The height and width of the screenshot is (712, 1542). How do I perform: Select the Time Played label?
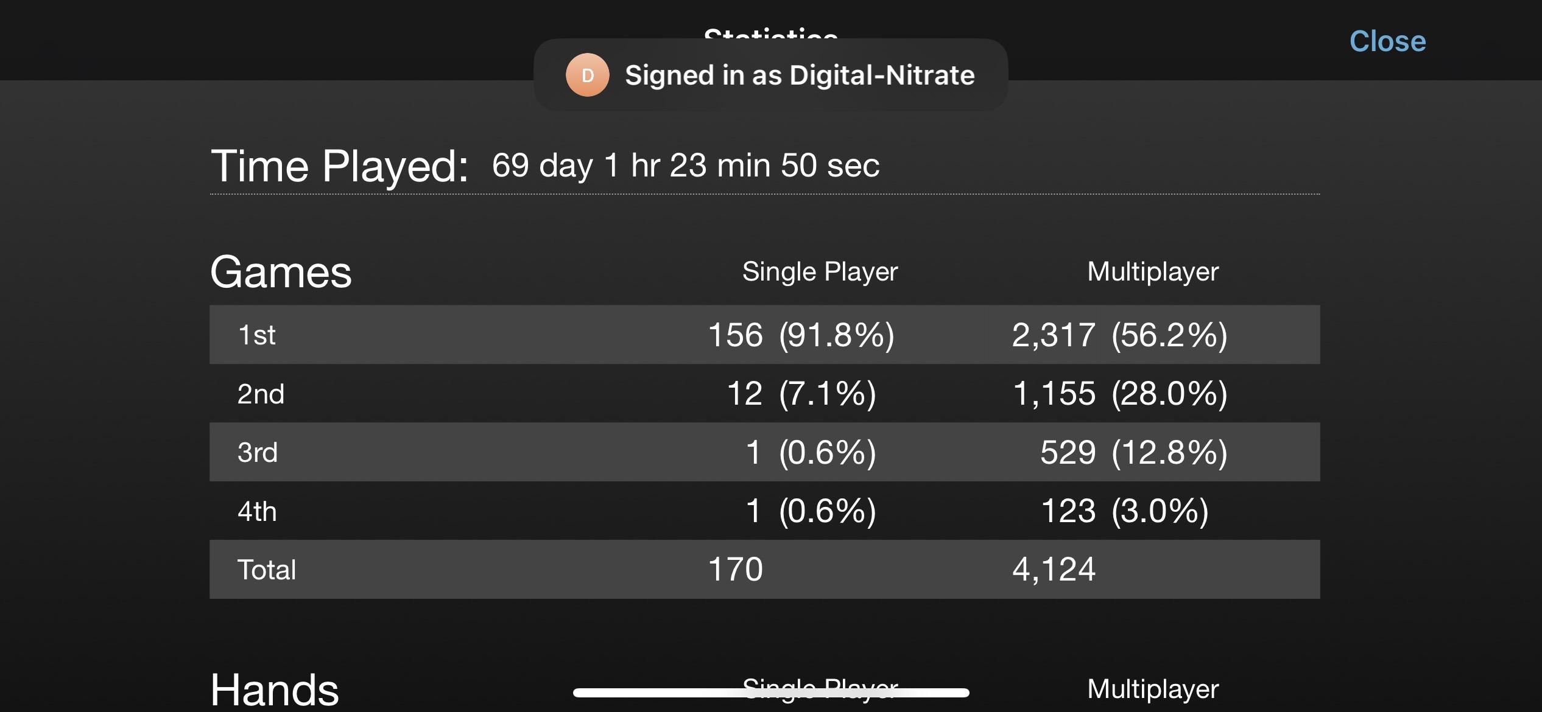(x=339, y=166)
